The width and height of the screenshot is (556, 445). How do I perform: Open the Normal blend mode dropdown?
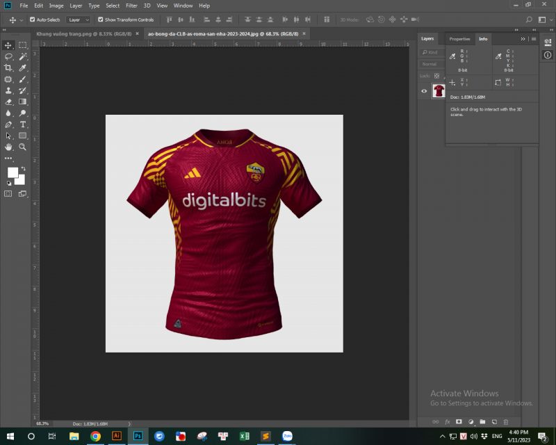(x=432, y=64)
